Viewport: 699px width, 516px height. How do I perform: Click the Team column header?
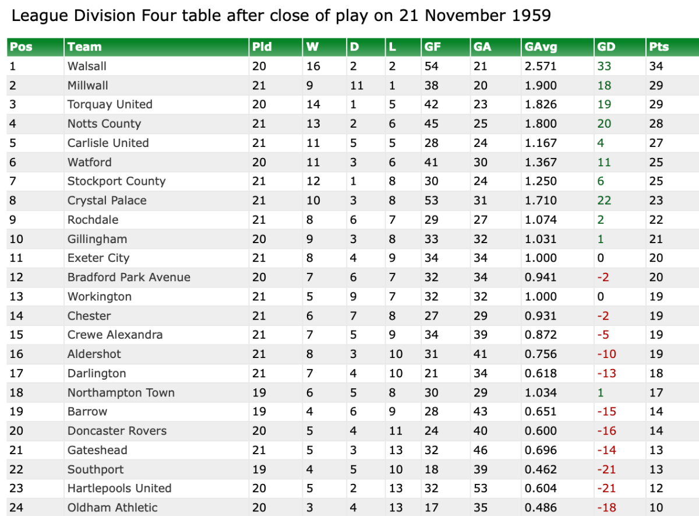click(84, 47)
